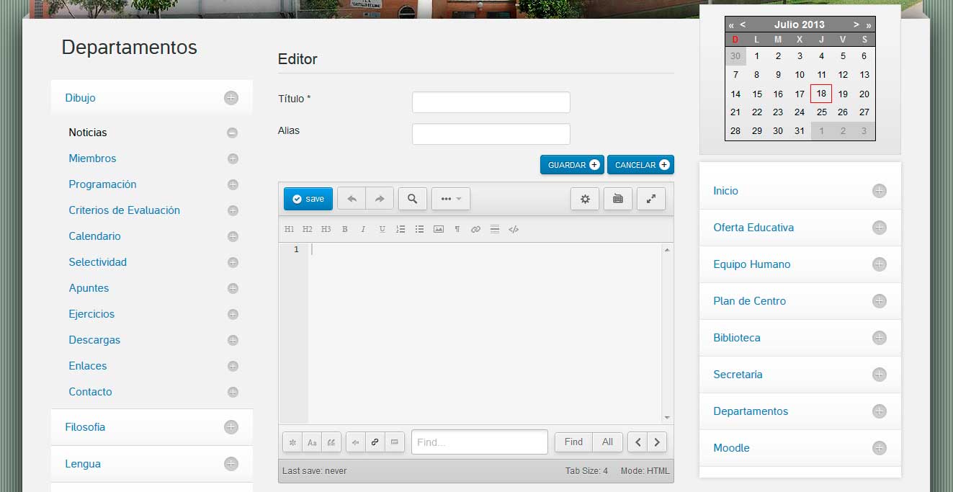
Task: Apply H1 heading formatting
Action: (290, 229)
